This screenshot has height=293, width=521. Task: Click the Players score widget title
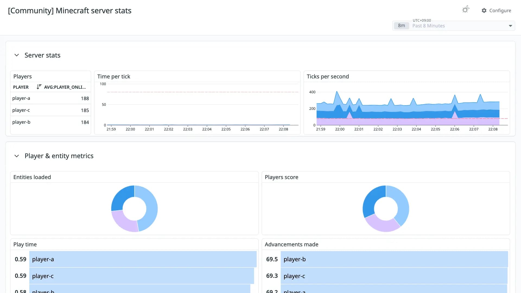[281, 177]
